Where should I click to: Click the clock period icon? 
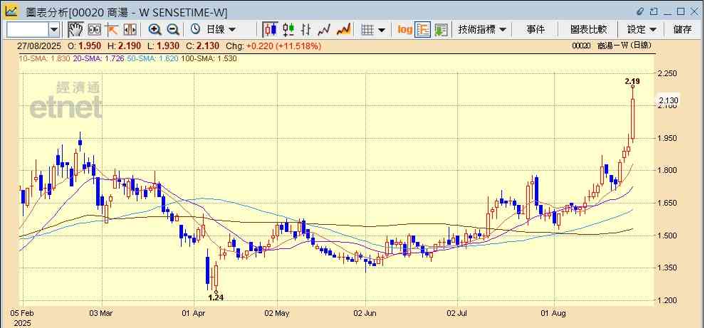pos(195,30)
